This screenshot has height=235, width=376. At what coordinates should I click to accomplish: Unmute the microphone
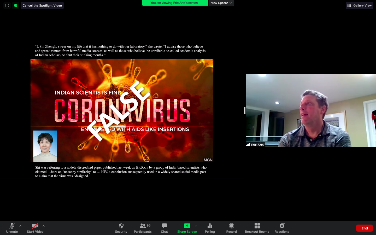click(12, 228)
